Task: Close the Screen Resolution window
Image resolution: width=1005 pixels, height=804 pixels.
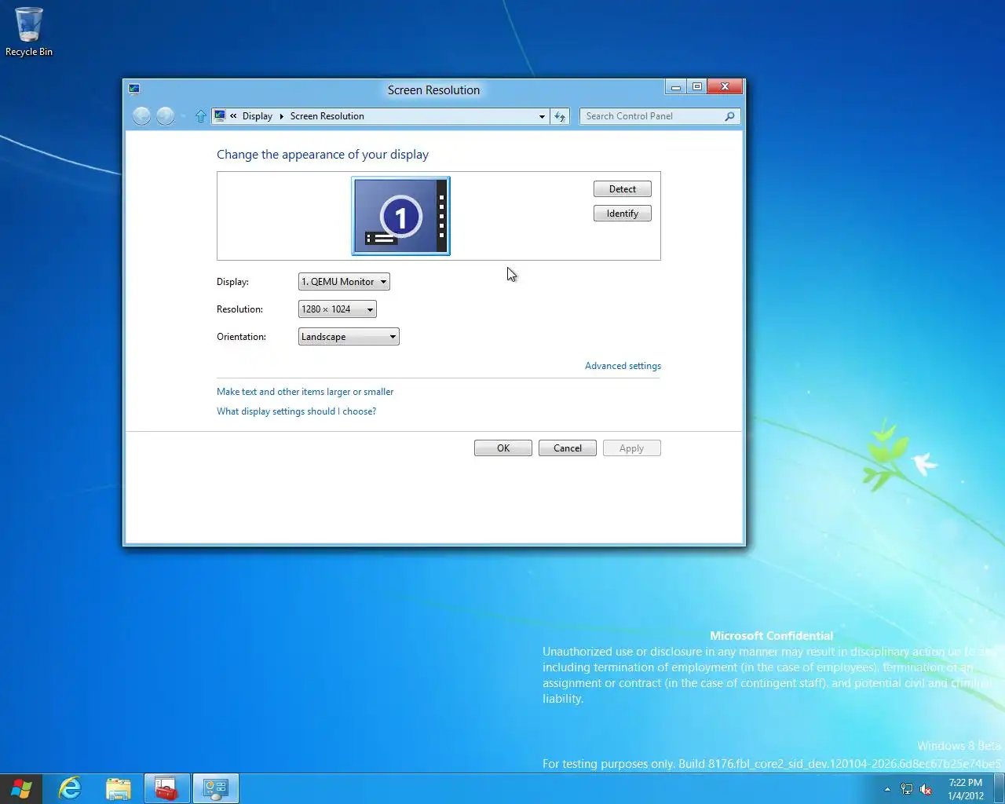Action: (x=725, y=86)
